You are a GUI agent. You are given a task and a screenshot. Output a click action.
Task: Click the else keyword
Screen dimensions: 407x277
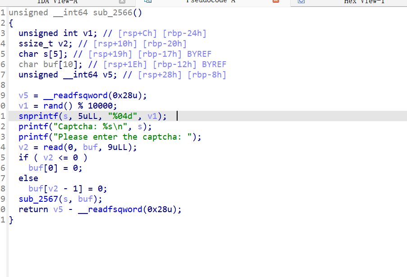coord(28,178)
